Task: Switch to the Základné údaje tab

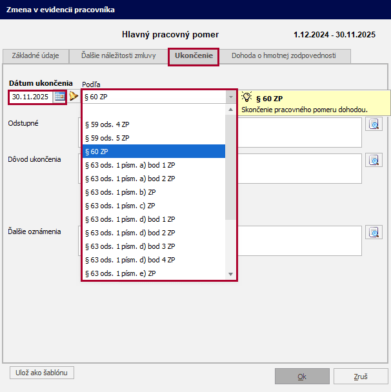Action: (35, 55)
